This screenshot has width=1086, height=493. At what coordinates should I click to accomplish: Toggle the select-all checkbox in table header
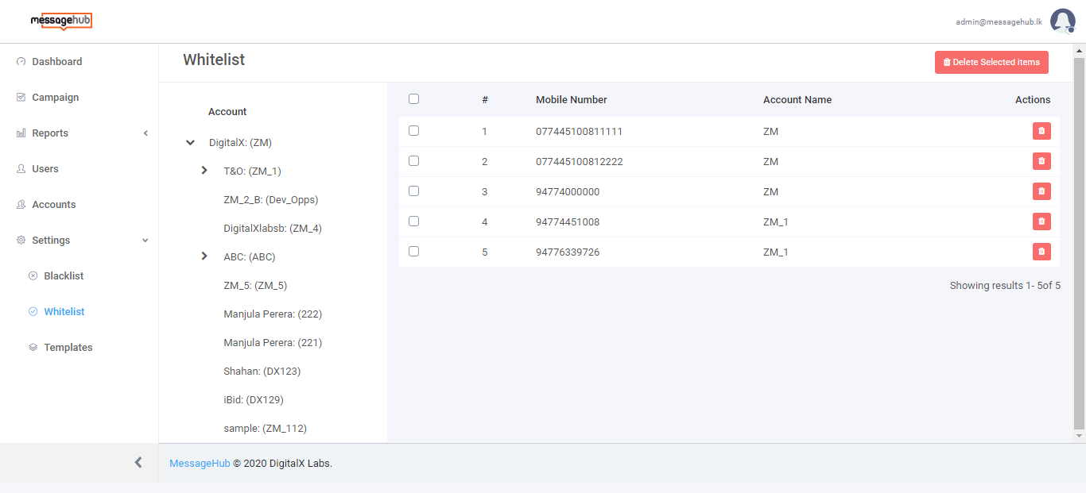pyautogui.click(x=413, y=99)
